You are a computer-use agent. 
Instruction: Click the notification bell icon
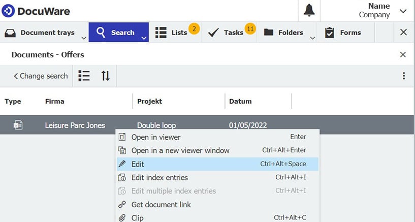point(309,11)
